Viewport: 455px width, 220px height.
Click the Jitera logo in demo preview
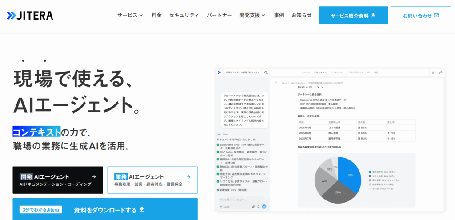pyautogui.click(x=220, y=72)
